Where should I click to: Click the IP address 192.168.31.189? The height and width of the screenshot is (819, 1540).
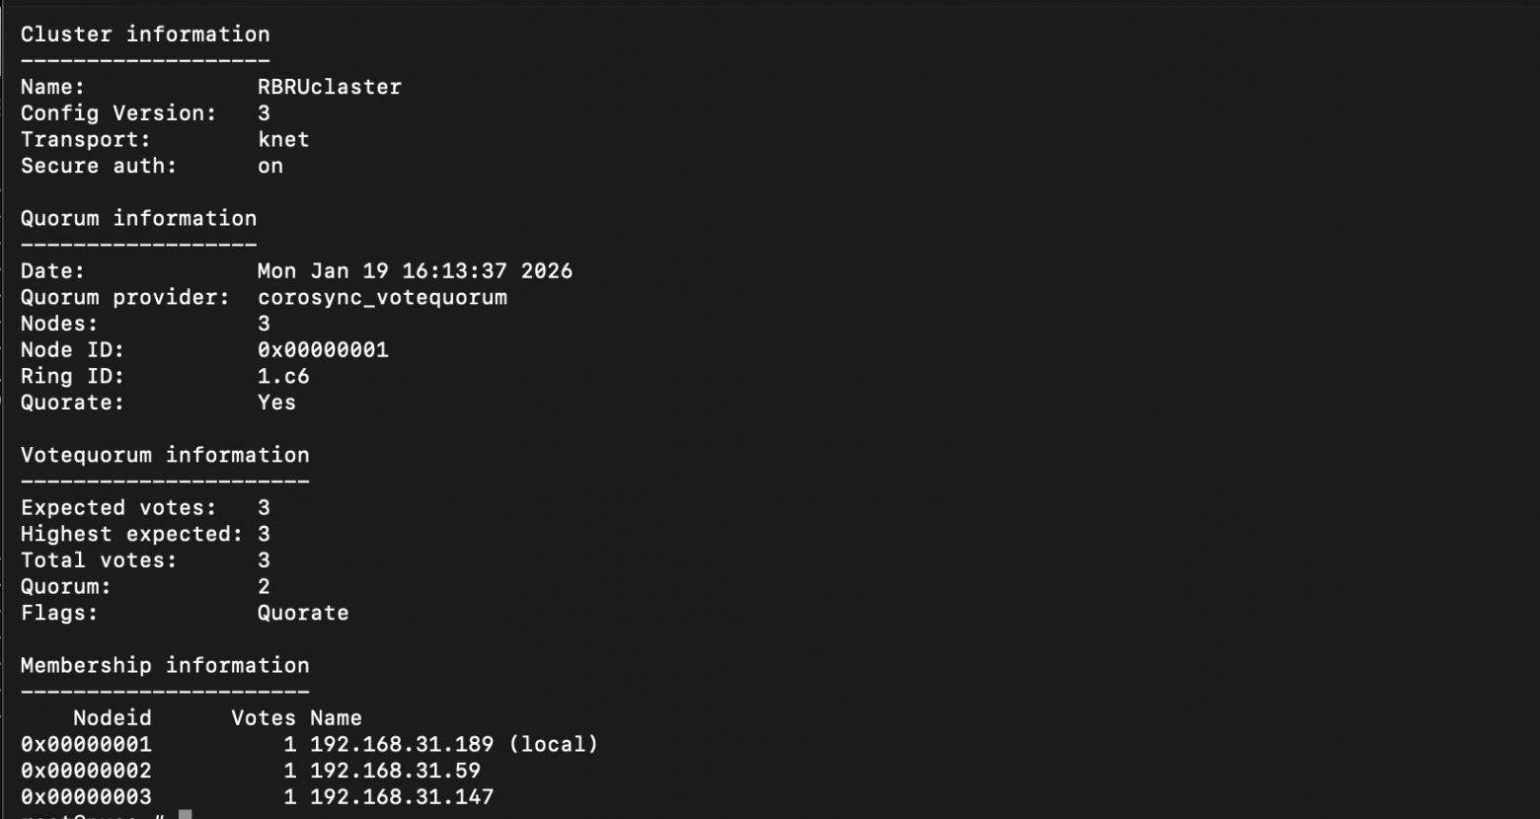click(402, 744)
